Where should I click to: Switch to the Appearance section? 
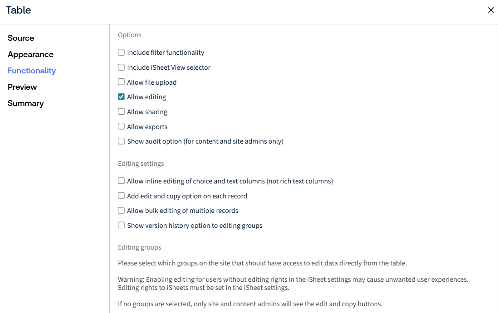(30, 54)
